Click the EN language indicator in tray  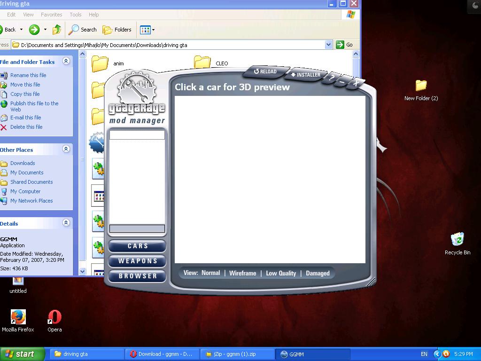pyautogui.click(x=424, y=354)
